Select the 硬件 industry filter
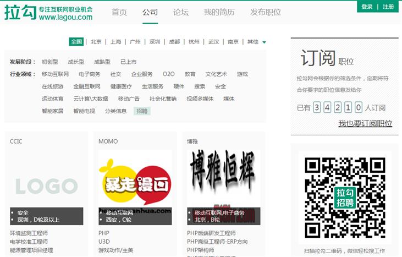Viewport: 402px width, 257px height. tap(179, 86)
